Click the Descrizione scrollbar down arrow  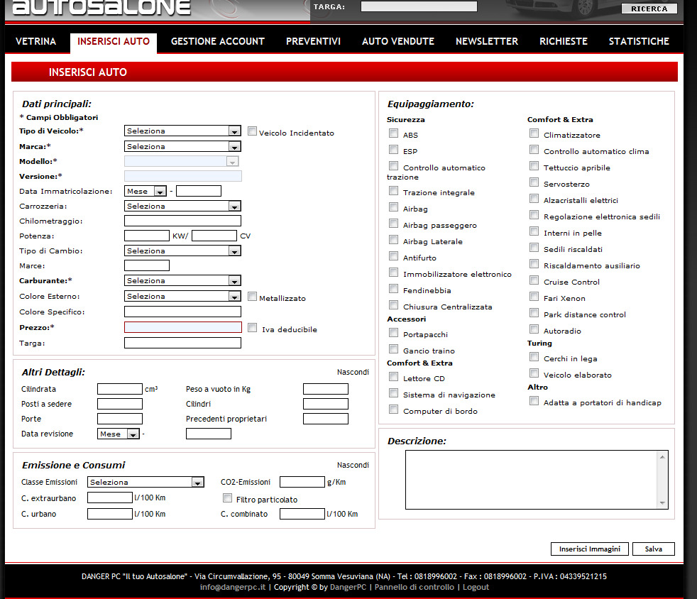tap(662, 503)
